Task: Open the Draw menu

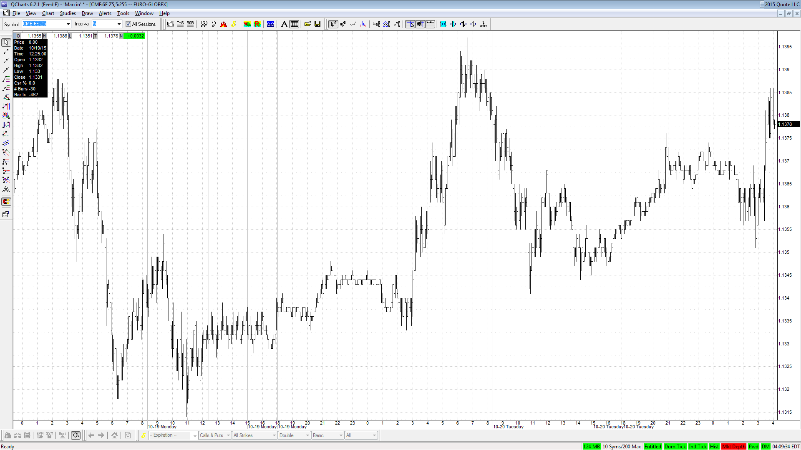Action: coord(87,13)
